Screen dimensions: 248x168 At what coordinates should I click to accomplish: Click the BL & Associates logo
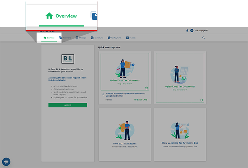[68, 59]
